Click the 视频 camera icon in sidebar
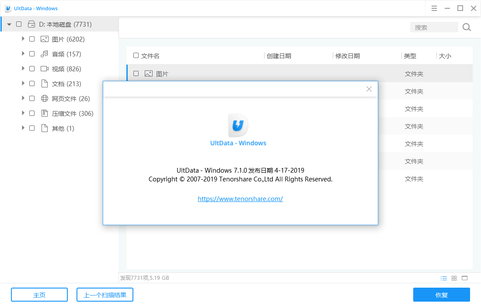 tap(45, 69)
